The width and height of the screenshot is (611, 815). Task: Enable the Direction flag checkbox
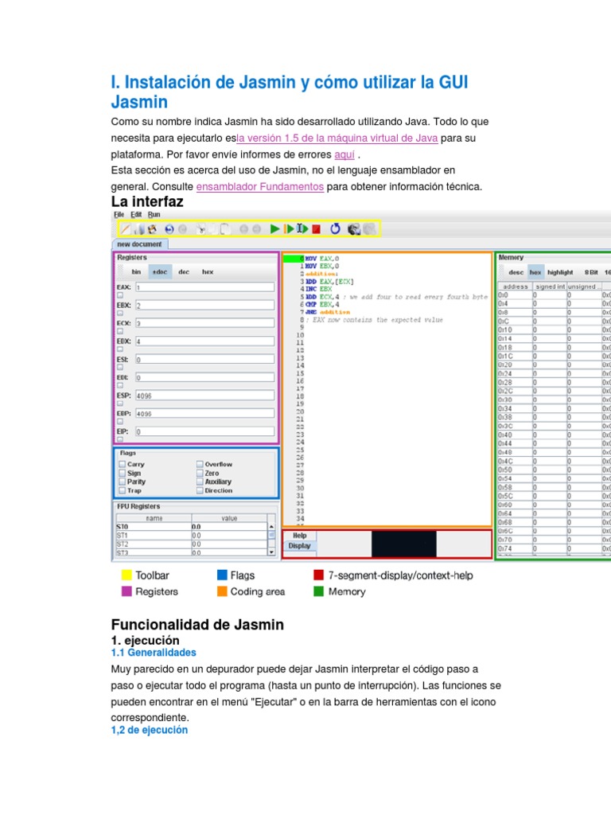click(200, 490)
